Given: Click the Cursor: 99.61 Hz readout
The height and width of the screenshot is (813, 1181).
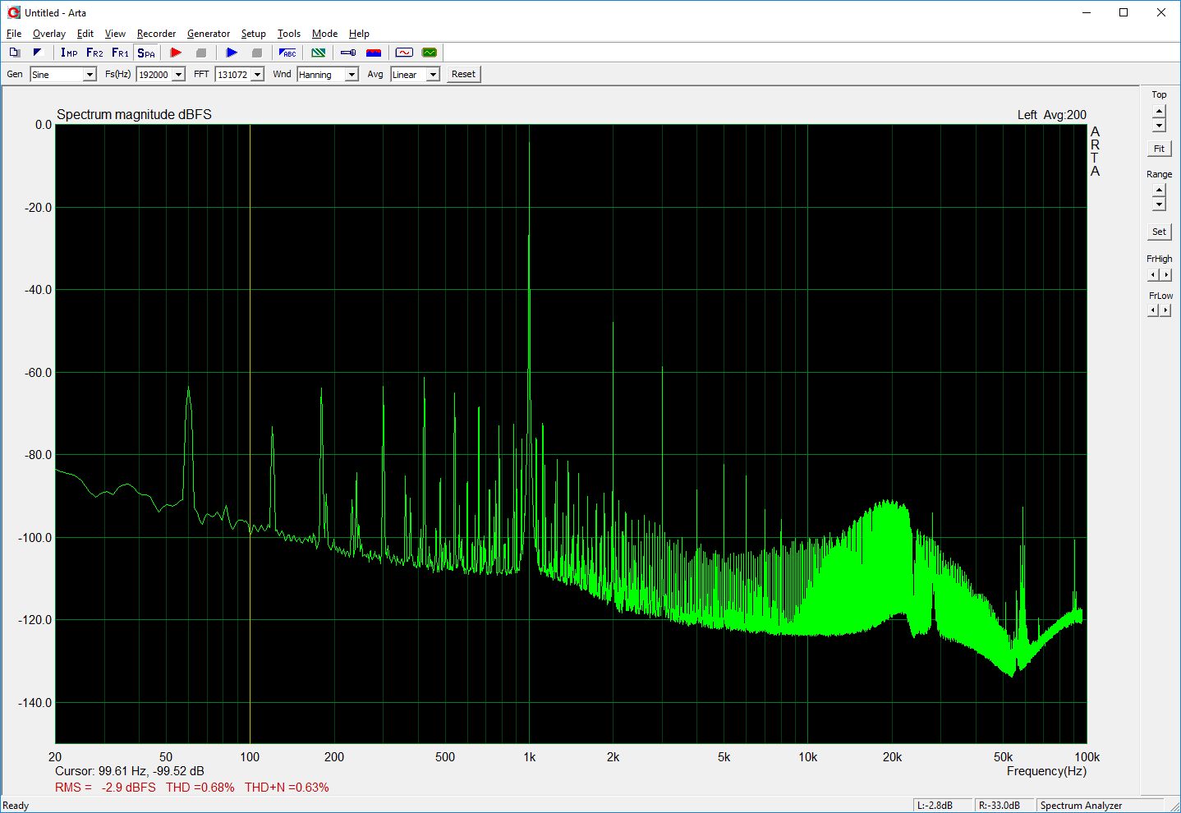Looking at the screenshot, I should click(130, 771).
